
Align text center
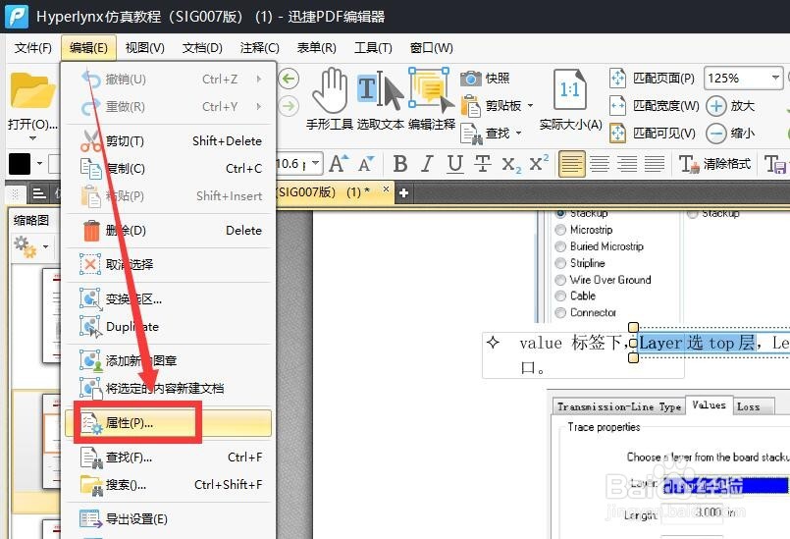pos(600,164)
